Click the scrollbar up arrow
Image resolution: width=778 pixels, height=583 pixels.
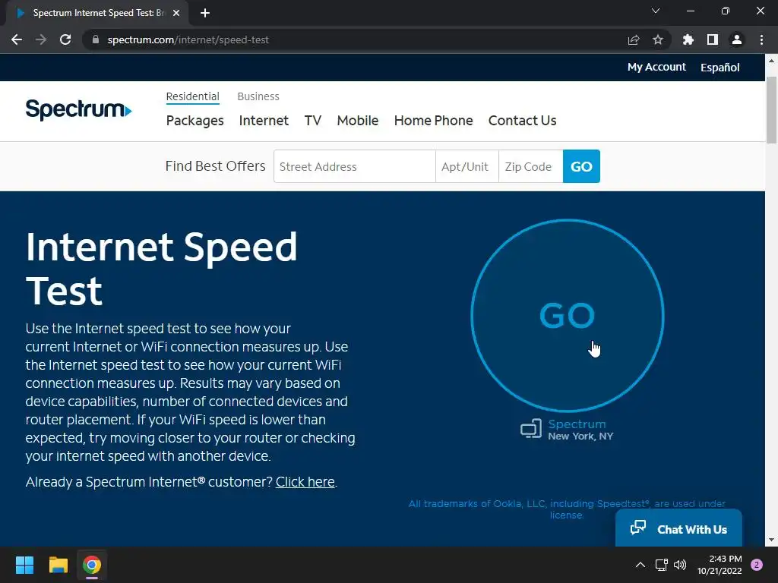772,61
